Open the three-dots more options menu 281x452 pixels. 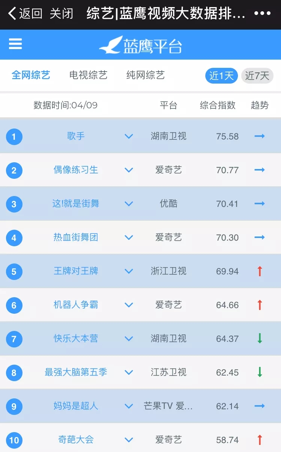coord(262,13)
